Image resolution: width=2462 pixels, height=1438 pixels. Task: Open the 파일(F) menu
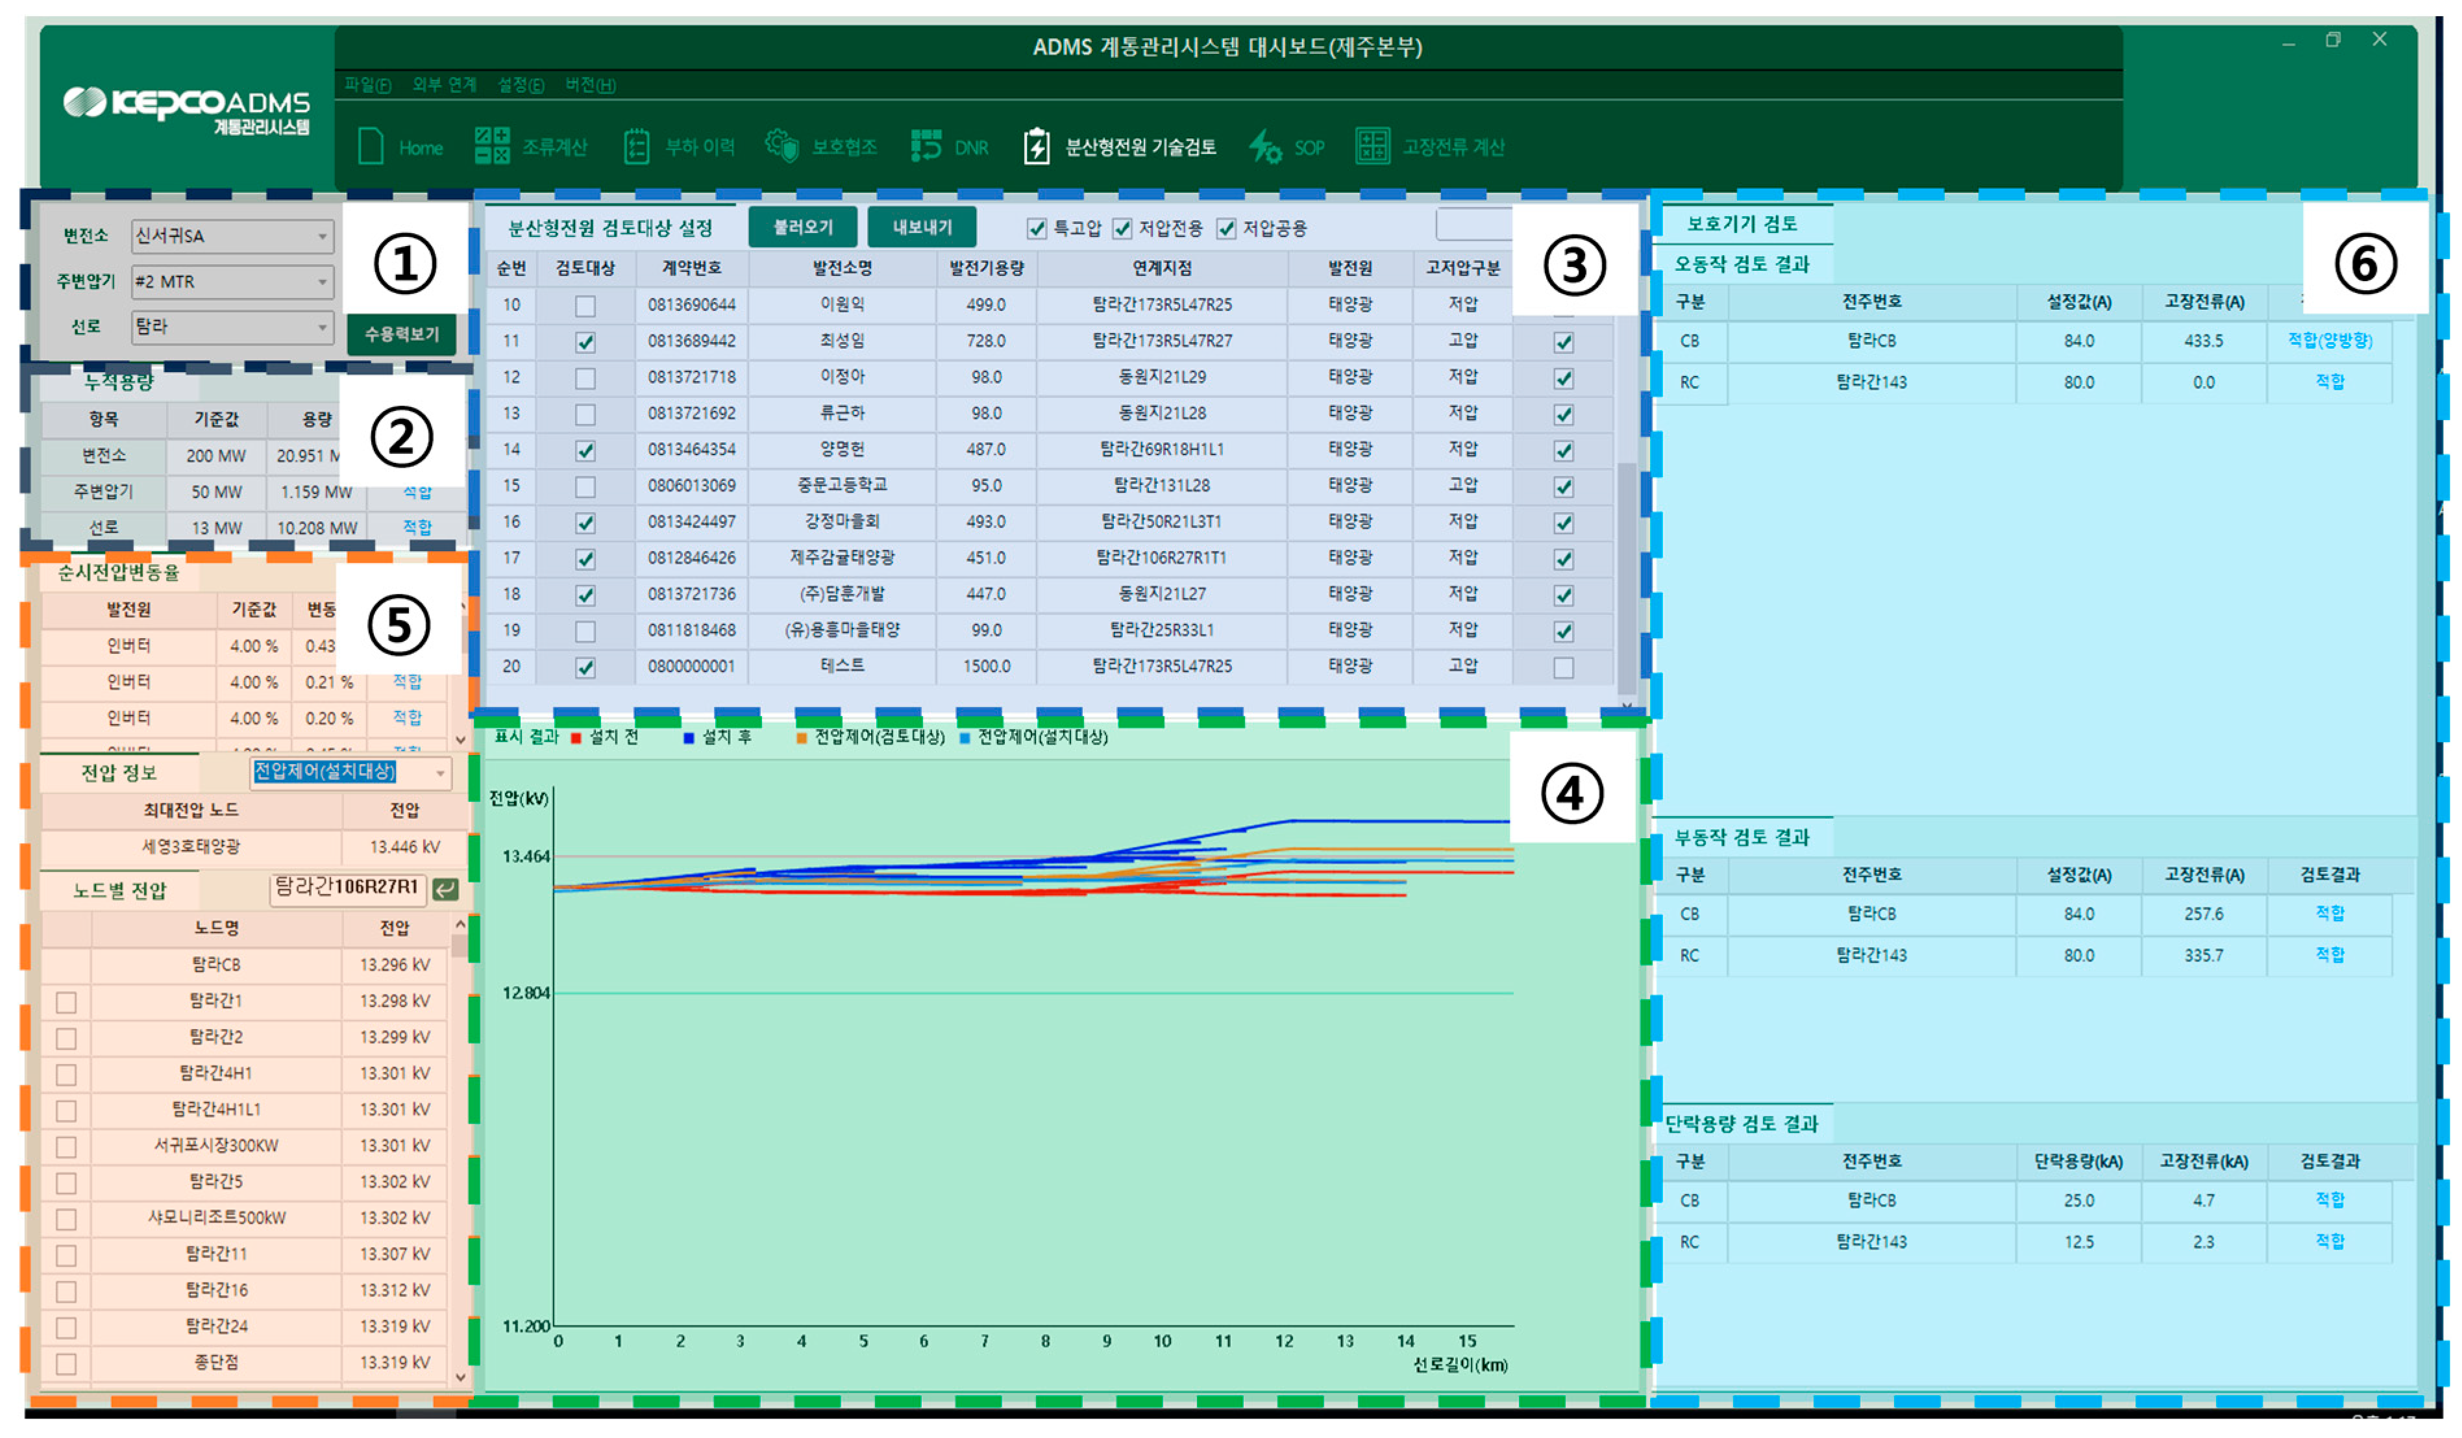[x=367, y=85]
